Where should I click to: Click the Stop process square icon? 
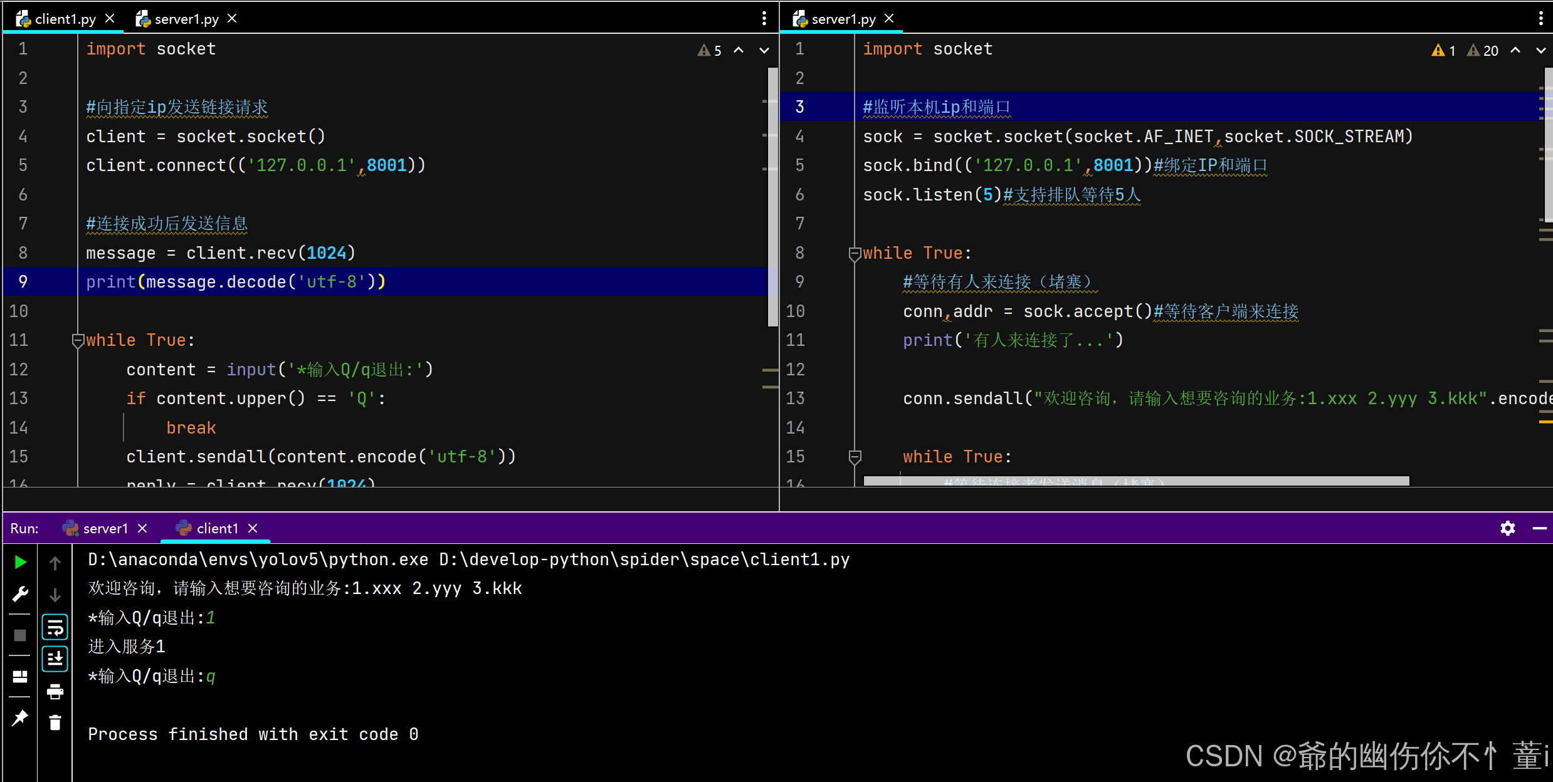(20, 635)
